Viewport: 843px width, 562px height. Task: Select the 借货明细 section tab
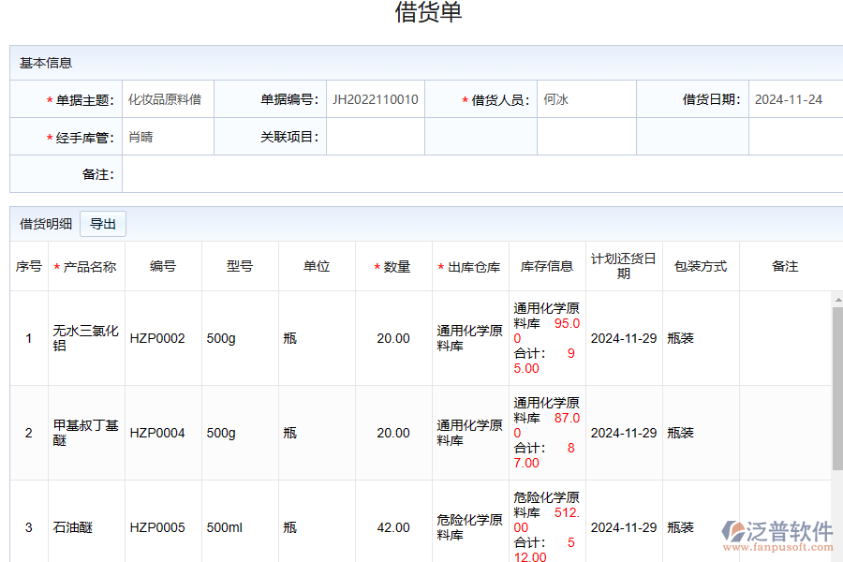point(46,224)
